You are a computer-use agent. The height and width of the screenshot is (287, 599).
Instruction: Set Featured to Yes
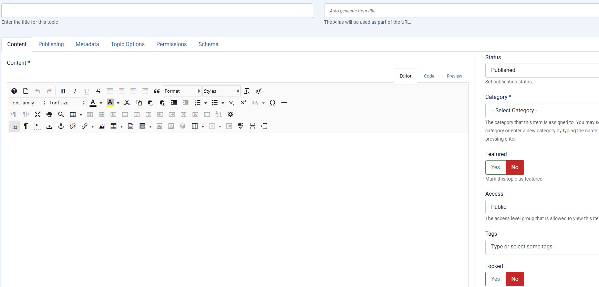(x=495, y=167)
